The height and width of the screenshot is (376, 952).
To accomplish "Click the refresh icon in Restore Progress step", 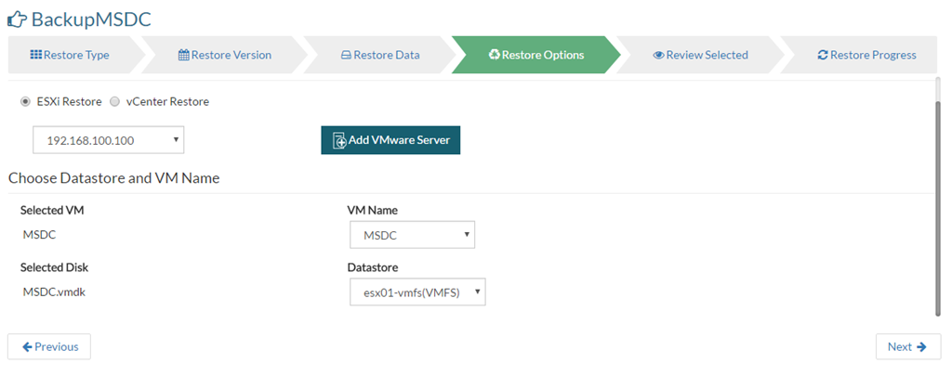I will tap(823, 55).
